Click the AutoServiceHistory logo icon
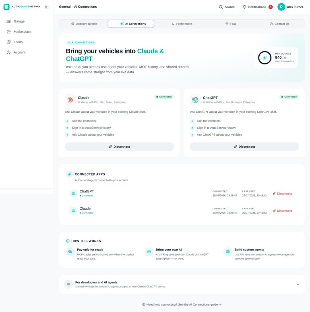This screenshot has width=310, height=312. [6, 7]
